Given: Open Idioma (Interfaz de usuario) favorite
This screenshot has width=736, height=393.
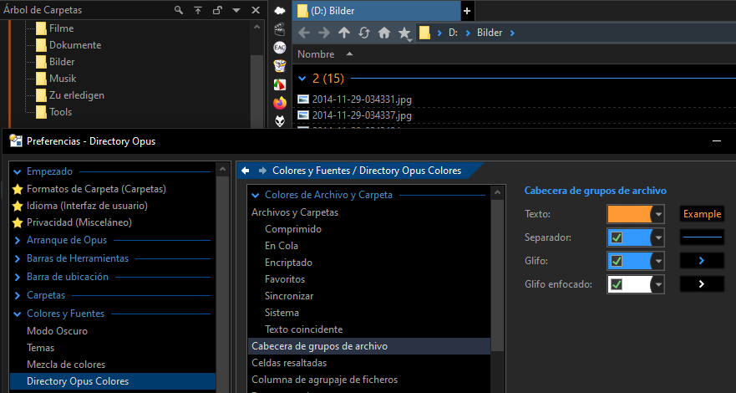Looking at the screenshot, I should click(x=88, y=206).
